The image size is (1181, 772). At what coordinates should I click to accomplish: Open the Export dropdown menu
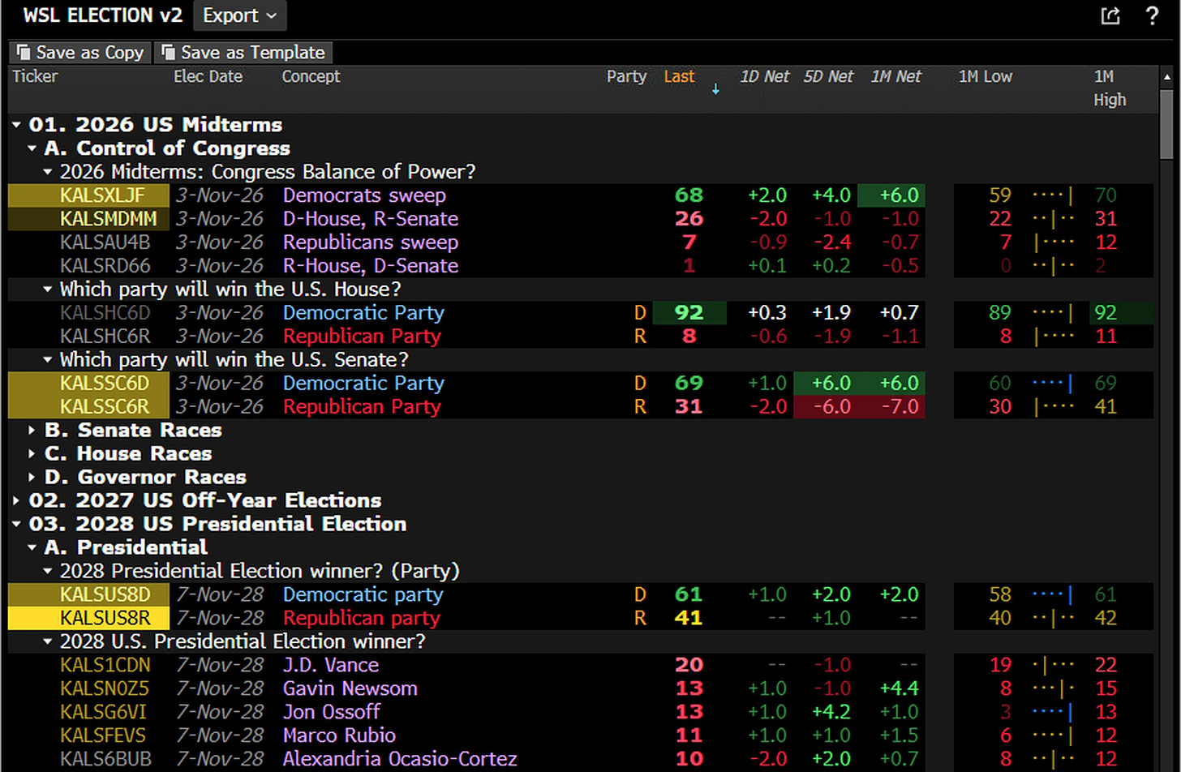pyautogui.click(x=239, y=15)
